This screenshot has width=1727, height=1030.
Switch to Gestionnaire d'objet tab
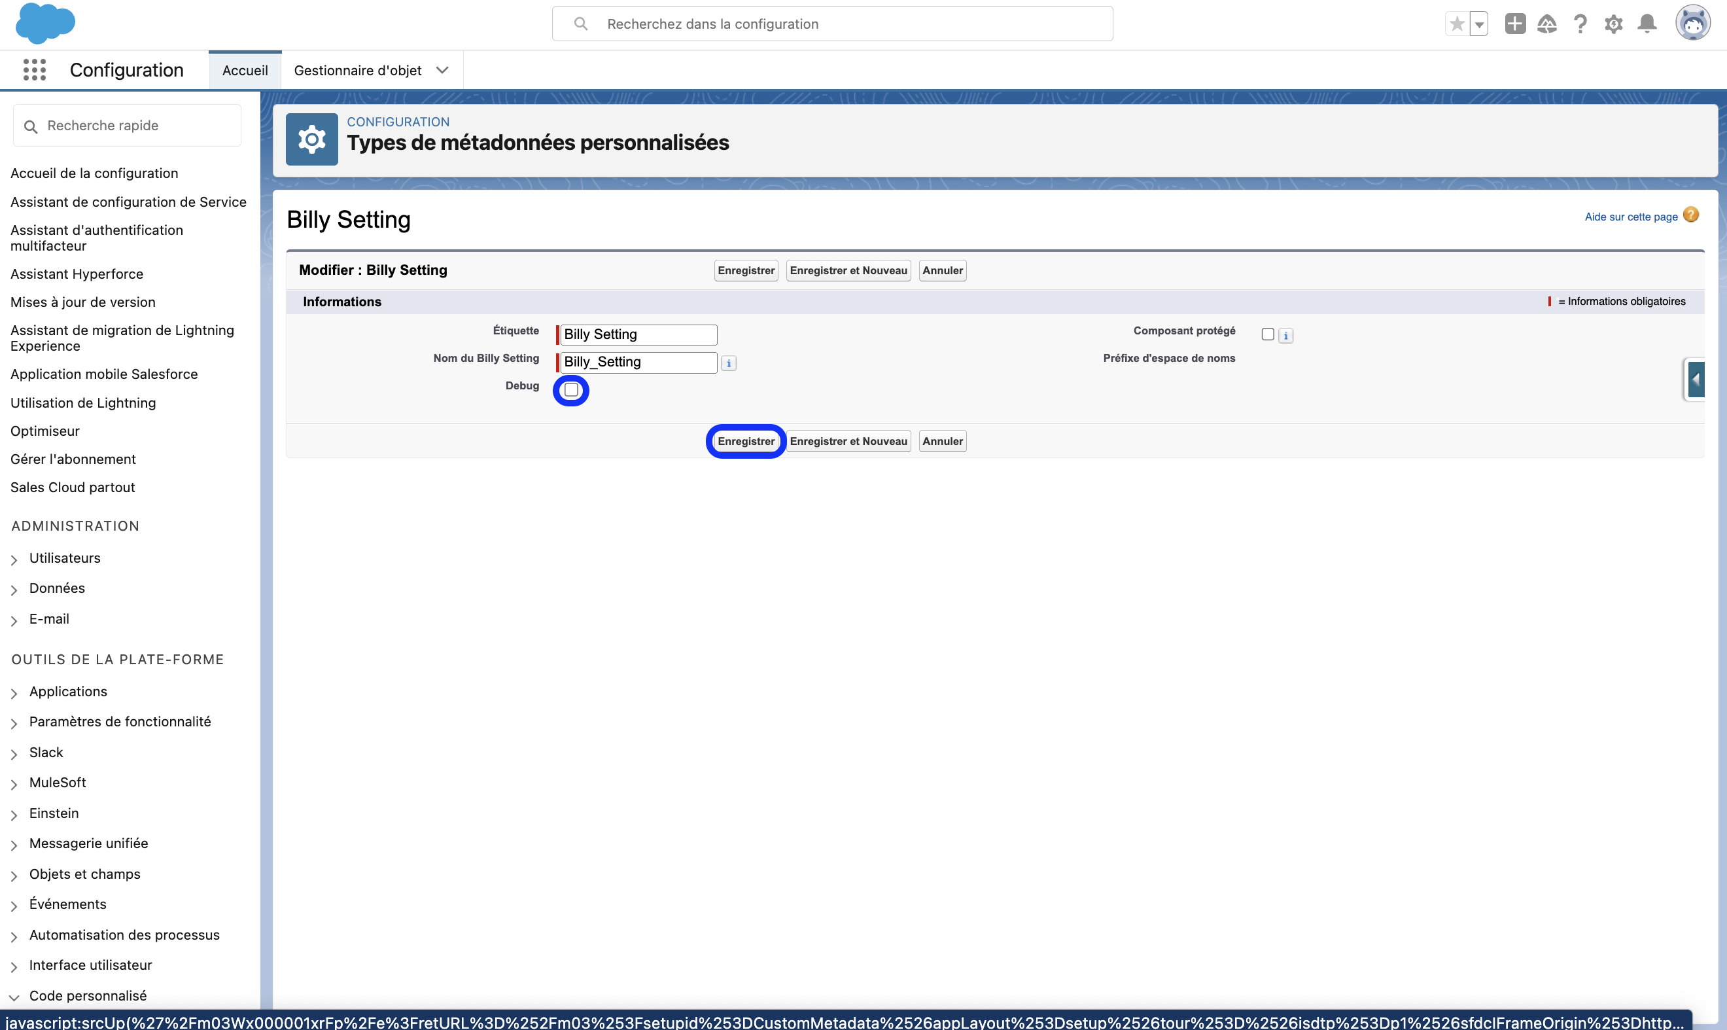pos(357,70)
